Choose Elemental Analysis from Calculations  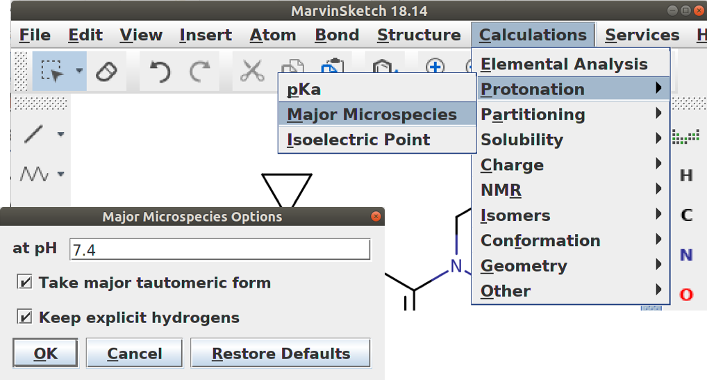tap(570, 64)
